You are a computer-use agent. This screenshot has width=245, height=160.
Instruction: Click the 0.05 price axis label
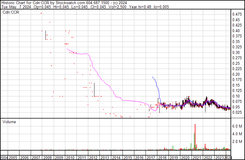pyautogui.click(x=236, y=107)
